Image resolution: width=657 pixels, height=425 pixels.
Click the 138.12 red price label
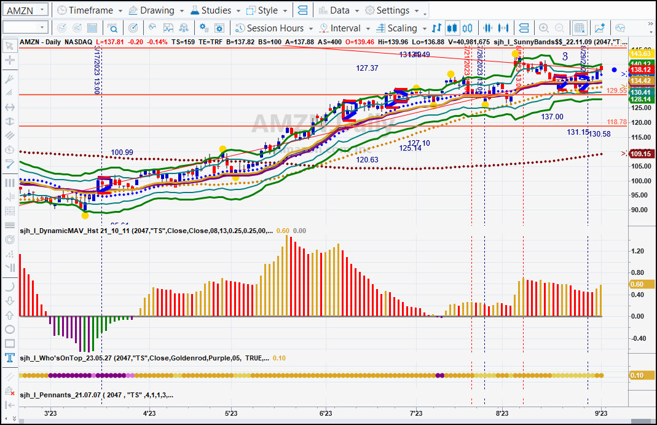click(x=640, y=70)
